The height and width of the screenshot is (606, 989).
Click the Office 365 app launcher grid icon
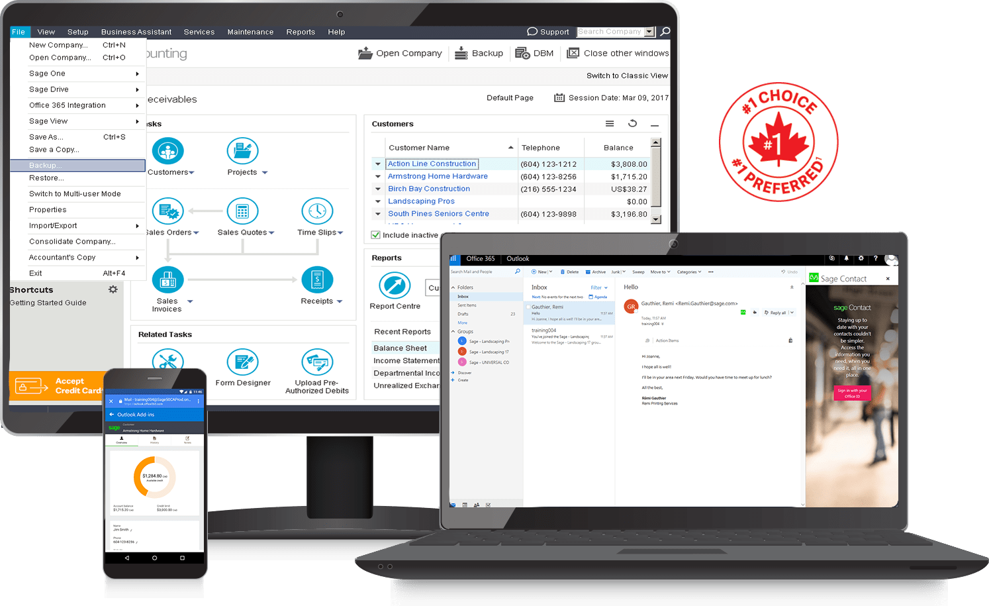tap(453, 259)
